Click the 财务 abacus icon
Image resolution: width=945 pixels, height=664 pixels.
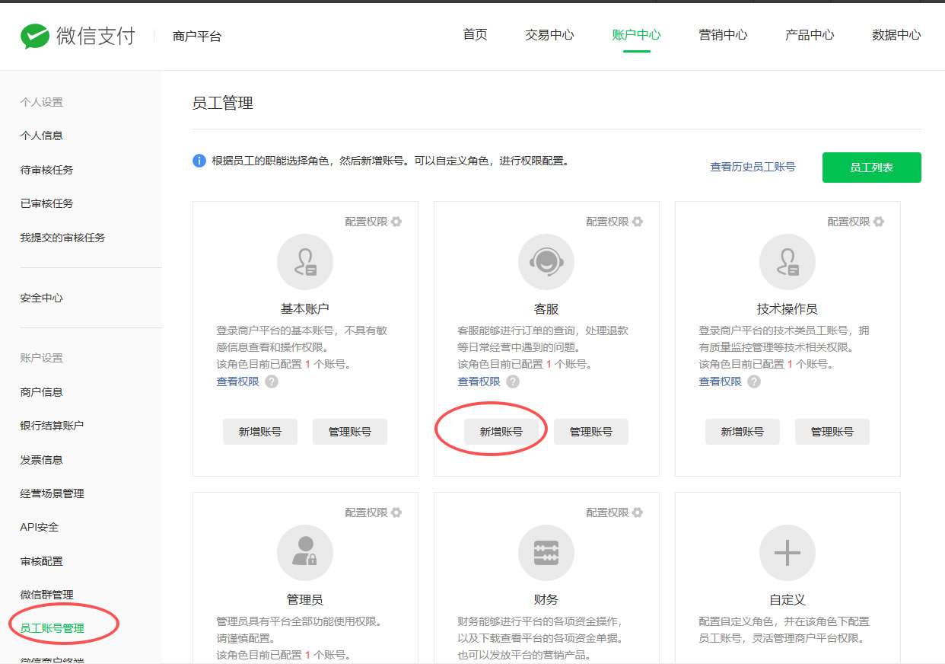[x=546, y=553]
